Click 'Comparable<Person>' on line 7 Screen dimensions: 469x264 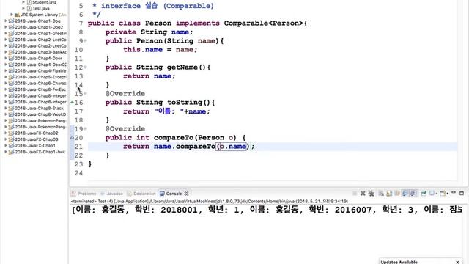(x=264, y=23)
